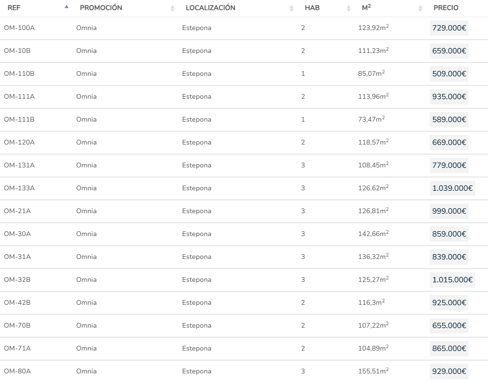Click the REF column ascending sort arrow

66,7
